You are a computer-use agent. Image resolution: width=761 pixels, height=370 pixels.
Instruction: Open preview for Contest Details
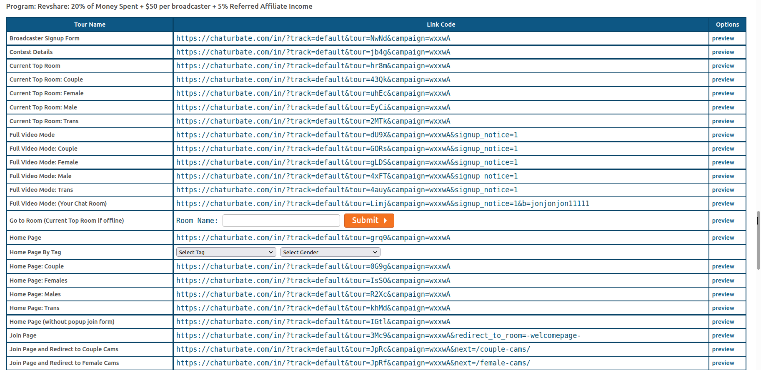click(723, 52)
